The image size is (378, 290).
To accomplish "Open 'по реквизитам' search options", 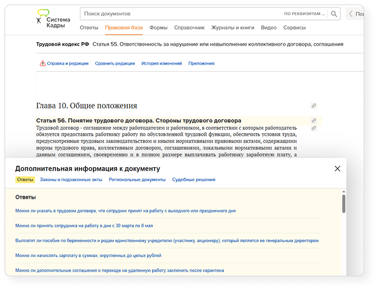I will tap(304, 14).
